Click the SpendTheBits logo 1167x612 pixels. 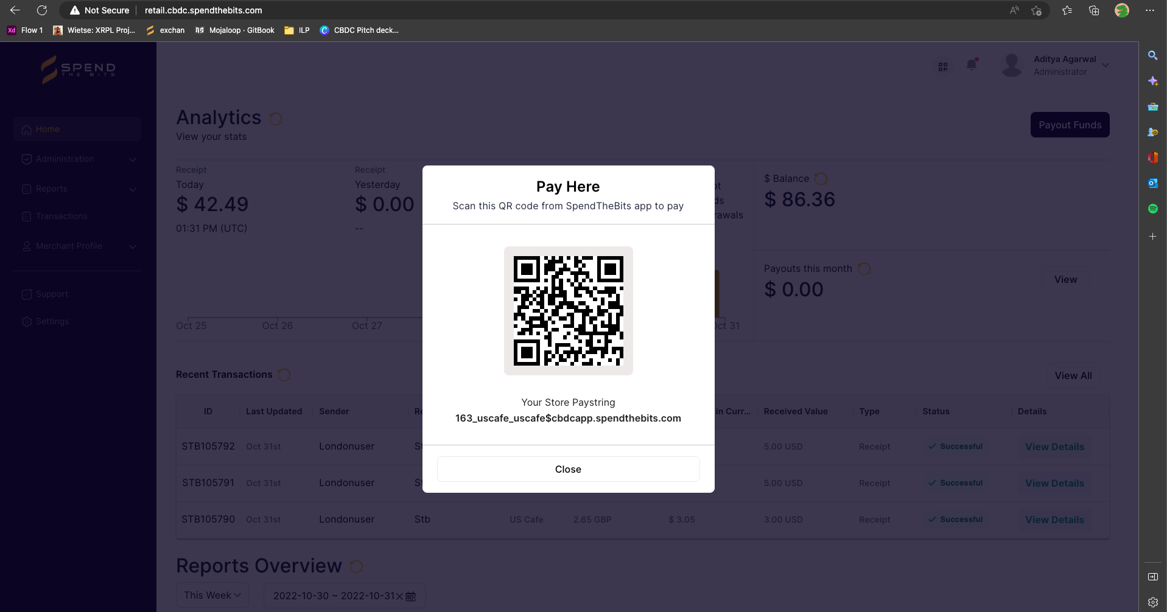tap(78, 69)
